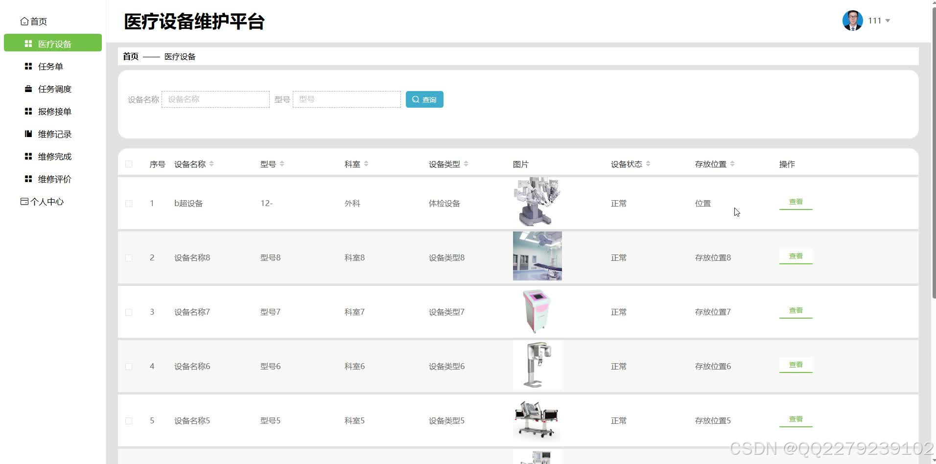The height and width of the screenshot is (464, 936).
Task: Check the row for 设备名称5
Action: point(129,421)
